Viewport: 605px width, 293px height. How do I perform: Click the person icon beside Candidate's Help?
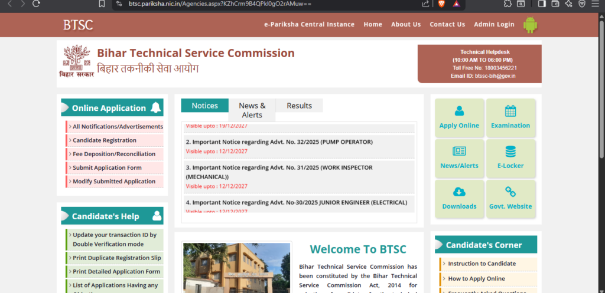[157, 216]
